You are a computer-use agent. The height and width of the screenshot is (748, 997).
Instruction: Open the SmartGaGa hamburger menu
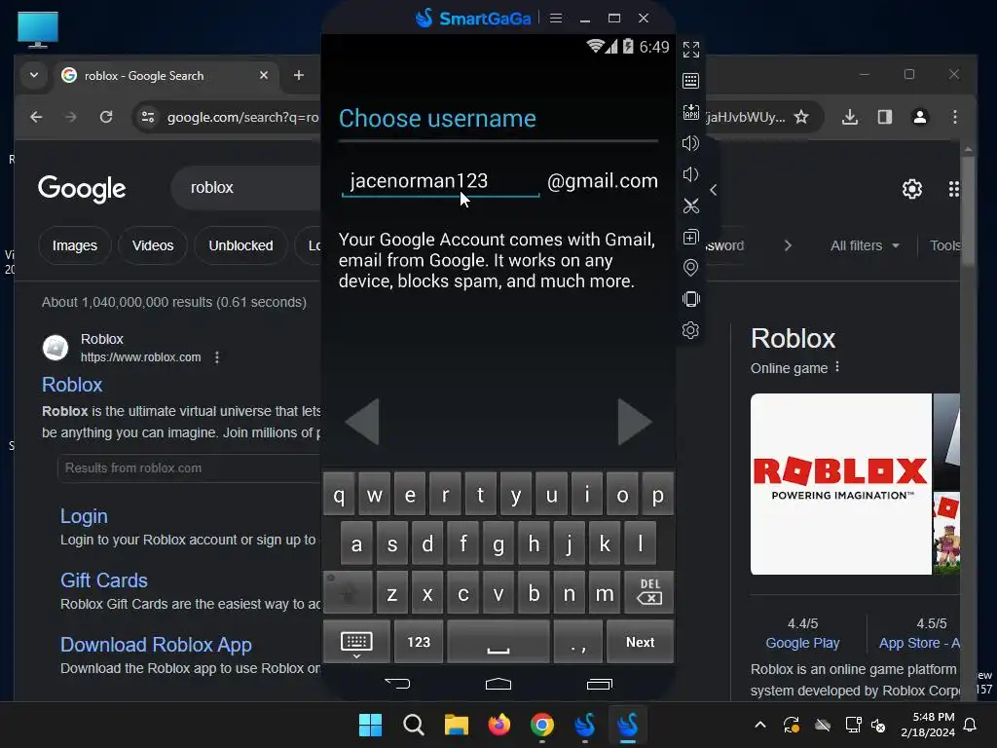(x=556, y=18)
